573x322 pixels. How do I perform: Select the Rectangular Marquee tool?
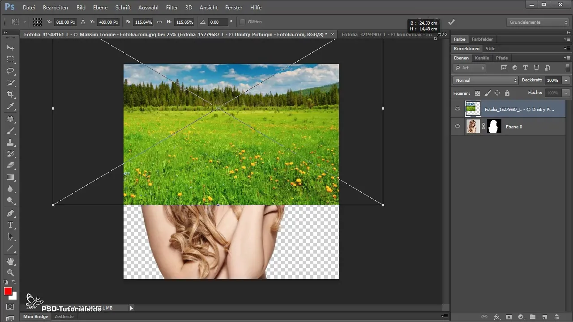(10, 59)
